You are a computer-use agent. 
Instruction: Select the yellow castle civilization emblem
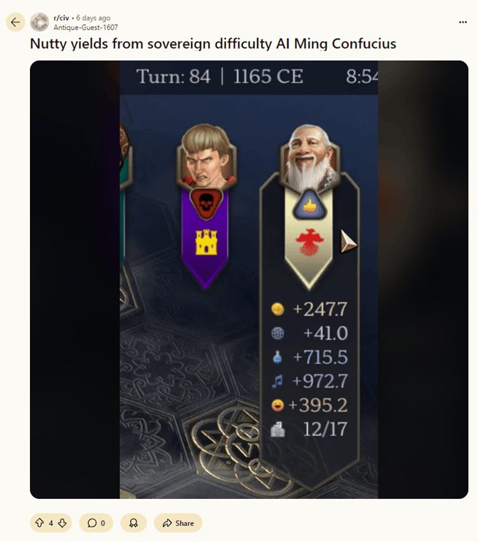[207, 242]
